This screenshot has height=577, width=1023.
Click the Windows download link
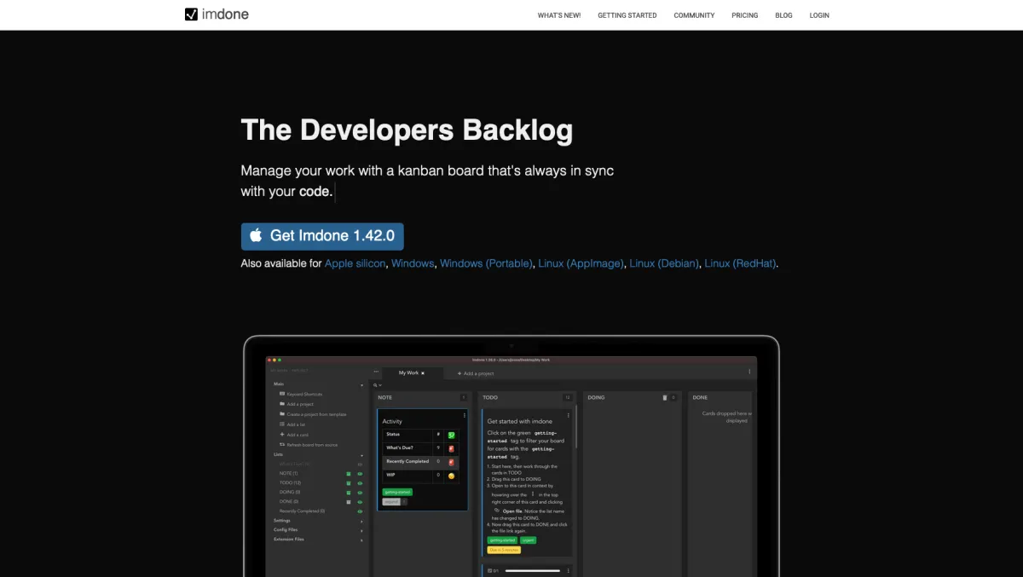413,263
